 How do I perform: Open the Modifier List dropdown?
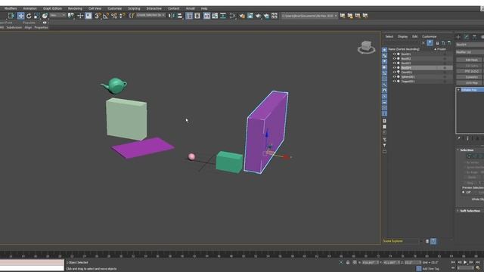coord(470,52)
